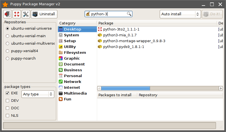Select puppy-xenial64 repository
The height and width of the screenshot is (132, 226).
(8, 51)
